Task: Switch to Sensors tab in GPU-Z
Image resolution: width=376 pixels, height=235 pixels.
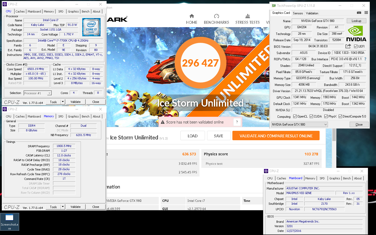Action: tap(298, 13)
